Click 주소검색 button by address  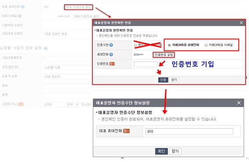pyautogui.click(x=86, y=105)
